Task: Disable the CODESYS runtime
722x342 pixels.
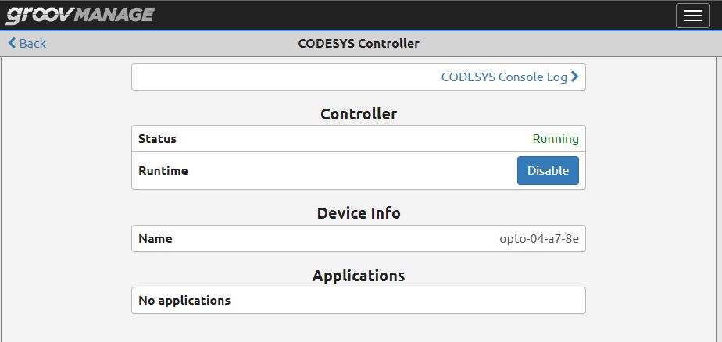Action: (548, 171)
